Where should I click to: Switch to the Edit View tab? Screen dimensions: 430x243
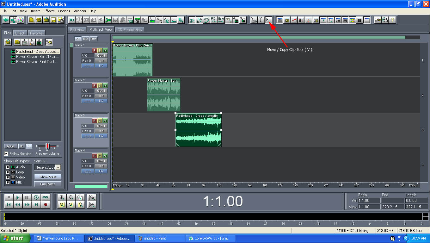[77, 29]
